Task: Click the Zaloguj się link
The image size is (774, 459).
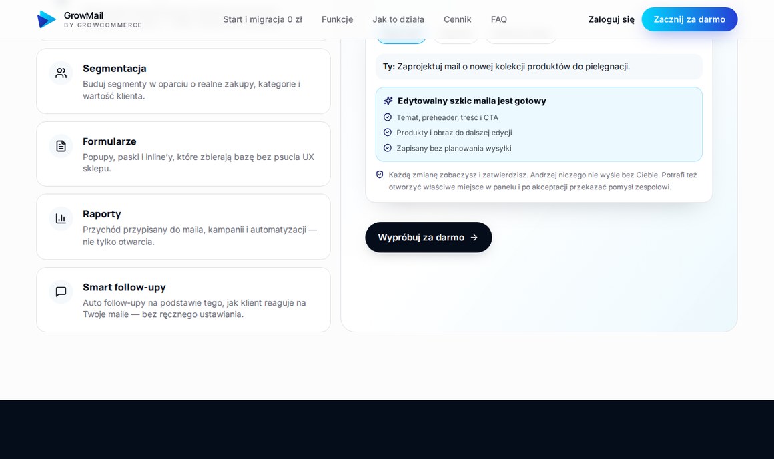Action: pos(611,19)
